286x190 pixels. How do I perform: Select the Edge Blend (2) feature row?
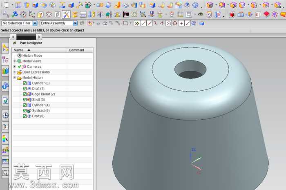43,94
